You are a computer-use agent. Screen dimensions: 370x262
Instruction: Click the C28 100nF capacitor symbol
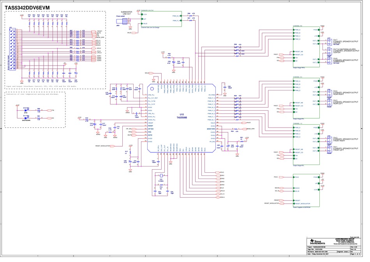click(x=224, y=87)
